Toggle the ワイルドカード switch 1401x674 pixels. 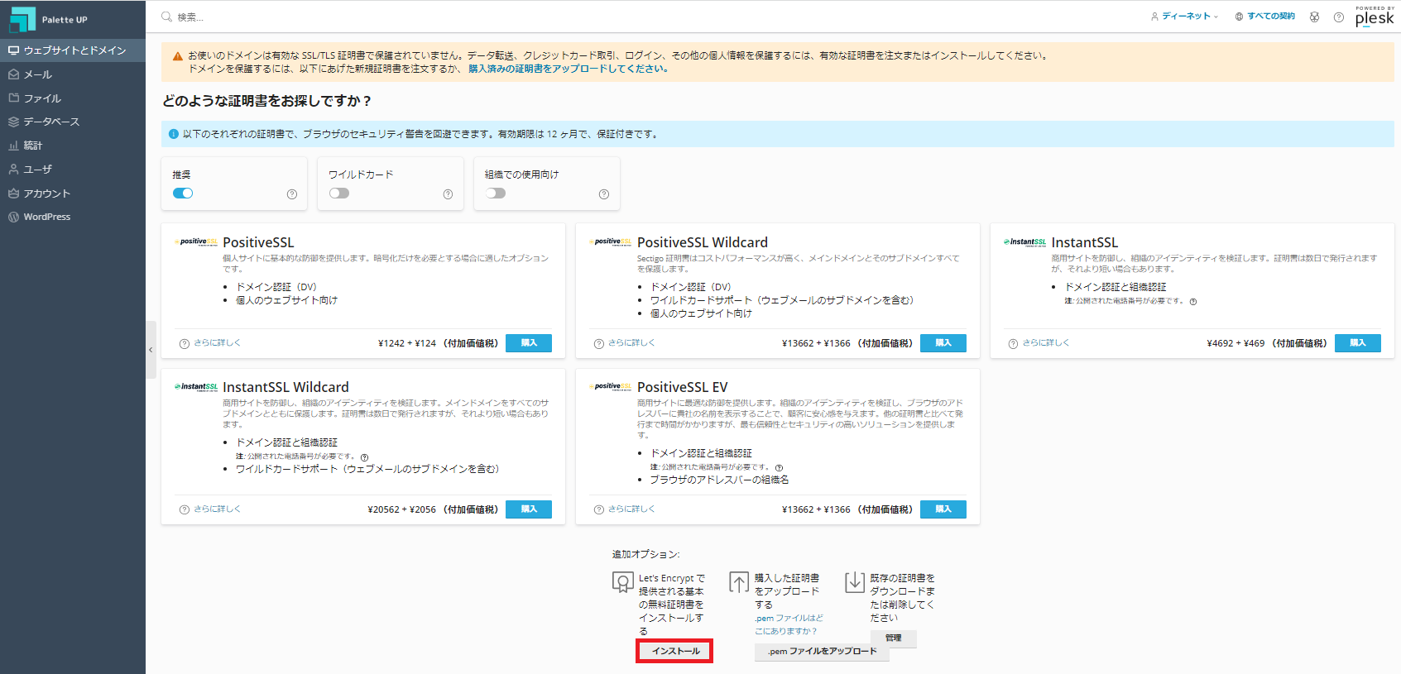pos(339,193)
